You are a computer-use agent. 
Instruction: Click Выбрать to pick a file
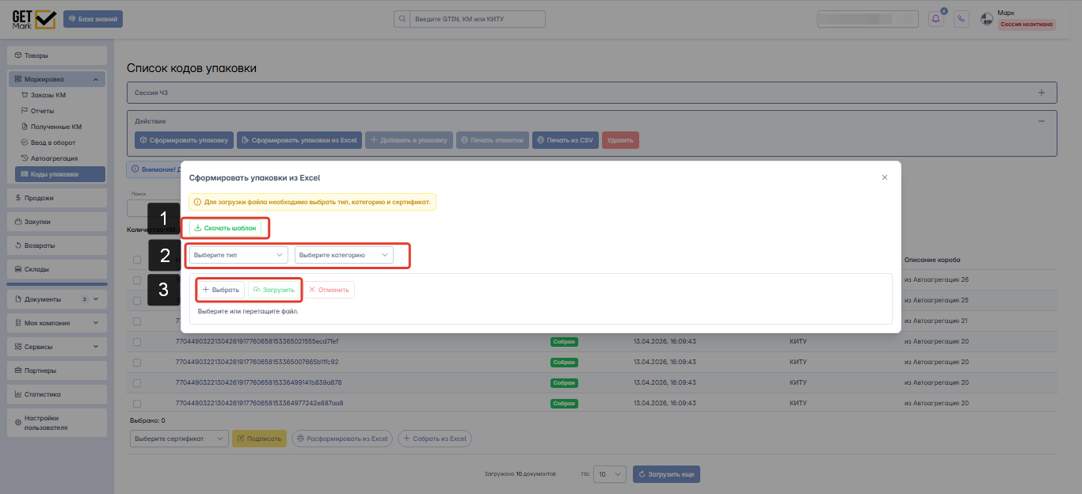click(x=221, y=290)
